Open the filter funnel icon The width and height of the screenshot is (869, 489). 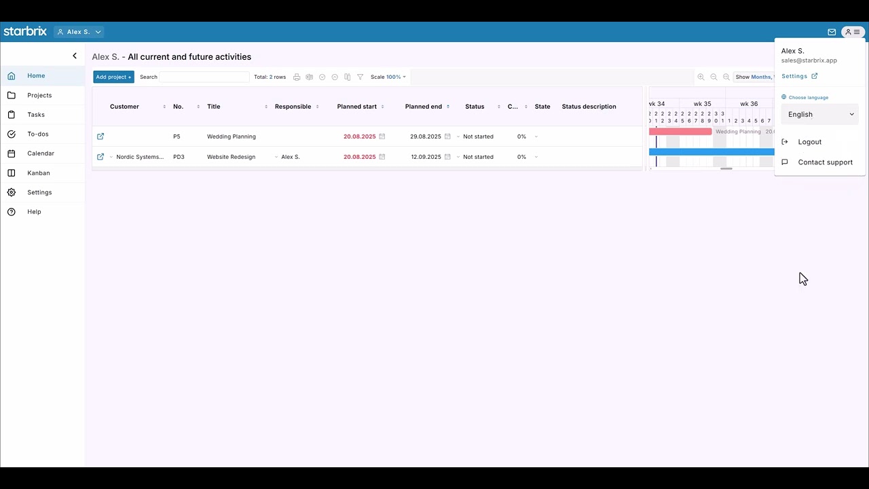click(x=360, y=77)
